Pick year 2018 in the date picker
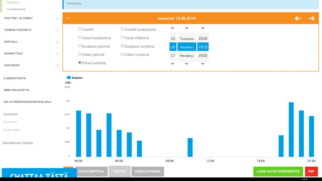 point(203,39)
